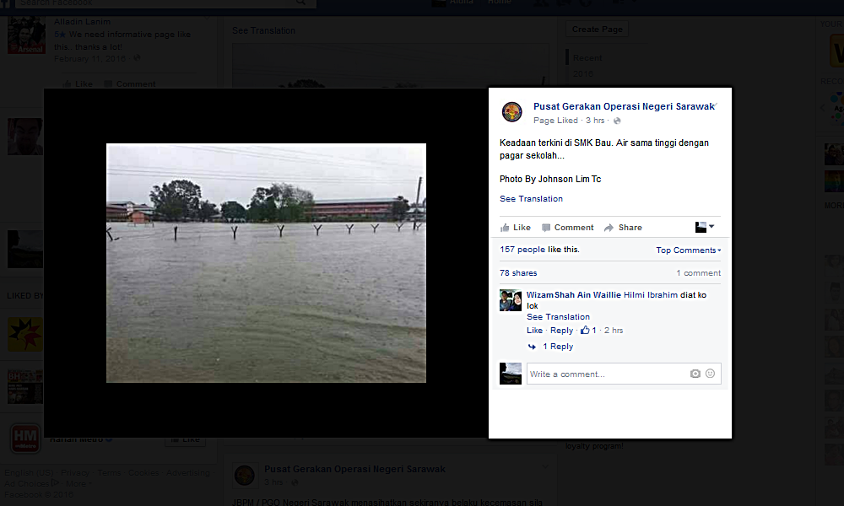This screenshot has height=506, width=844.
Task: Expand the '1 Reply' thread
Action: pos(558,347)
